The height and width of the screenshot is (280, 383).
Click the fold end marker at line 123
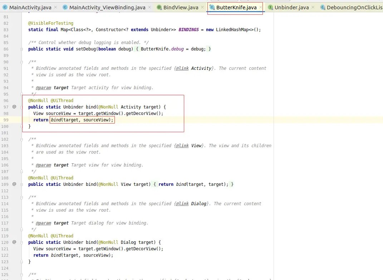pos(21,262)
